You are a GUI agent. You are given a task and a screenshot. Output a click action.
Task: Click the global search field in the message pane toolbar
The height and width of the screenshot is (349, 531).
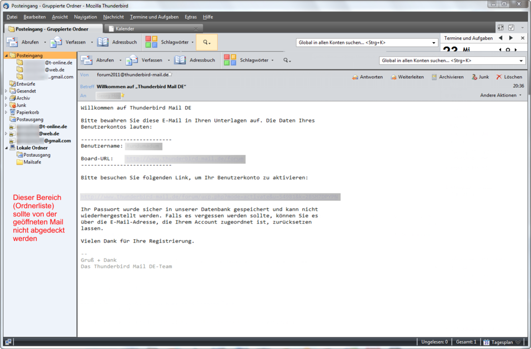tap(452, 60)
